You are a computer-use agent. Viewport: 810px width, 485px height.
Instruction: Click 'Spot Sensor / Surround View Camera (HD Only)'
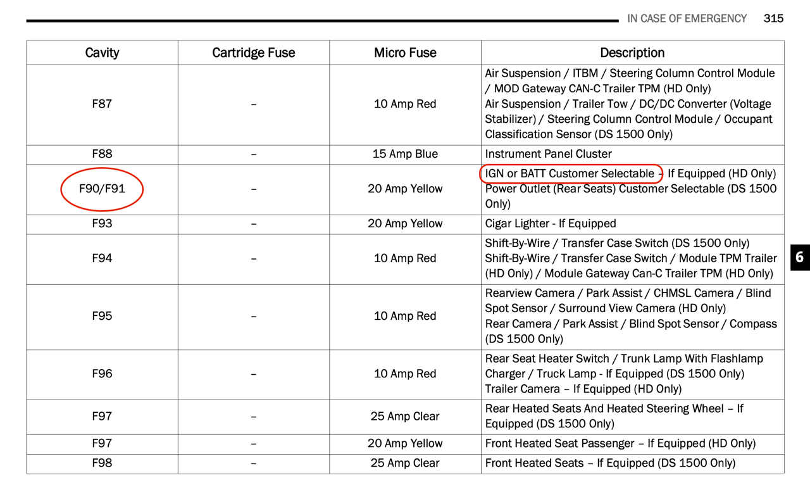[x=606, y=308]
